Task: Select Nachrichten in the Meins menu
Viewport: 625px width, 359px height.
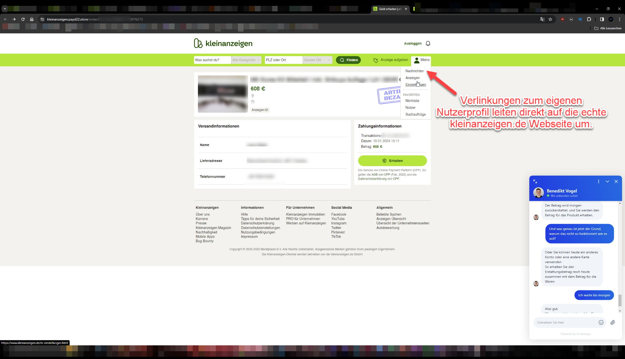Action: (x=414, y=71)
